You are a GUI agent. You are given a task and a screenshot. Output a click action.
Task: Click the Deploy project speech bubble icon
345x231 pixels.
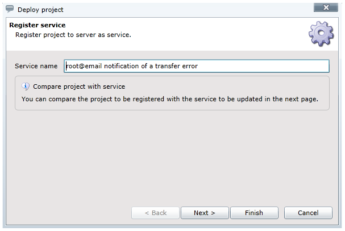[x=9, y=9]
